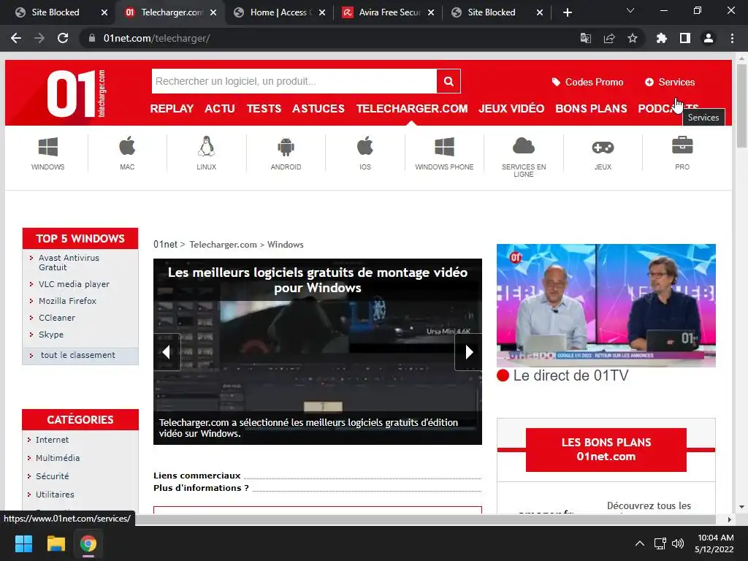
Task: Open the REPLAY menu item
Action: (x=172, y=109)
